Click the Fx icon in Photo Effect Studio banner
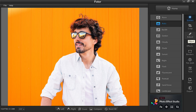This screenshot has height=112, width=196. [161, 107]
